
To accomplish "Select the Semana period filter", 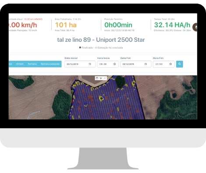I will pos(32,64).
